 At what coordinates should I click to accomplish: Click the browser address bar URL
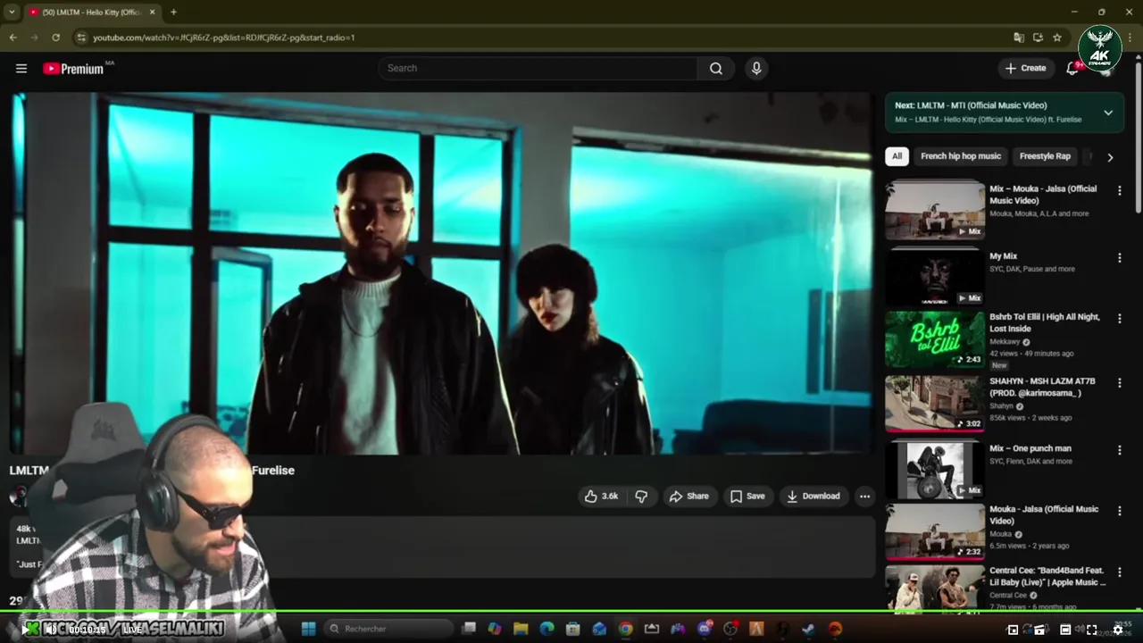(x=223, y=38)
